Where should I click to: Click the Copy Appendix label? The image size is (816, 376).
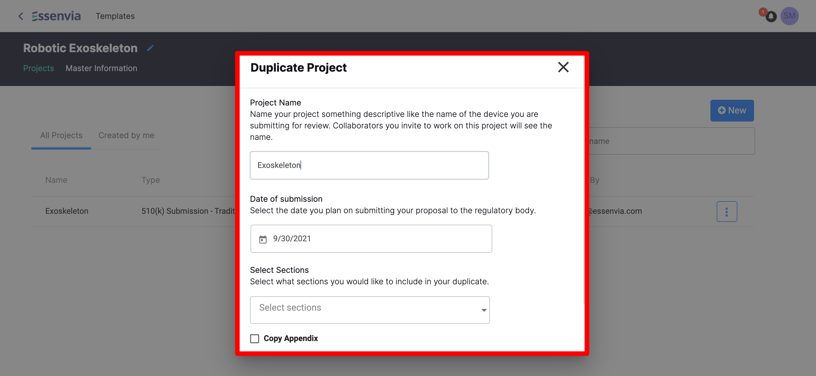[290, 338]
